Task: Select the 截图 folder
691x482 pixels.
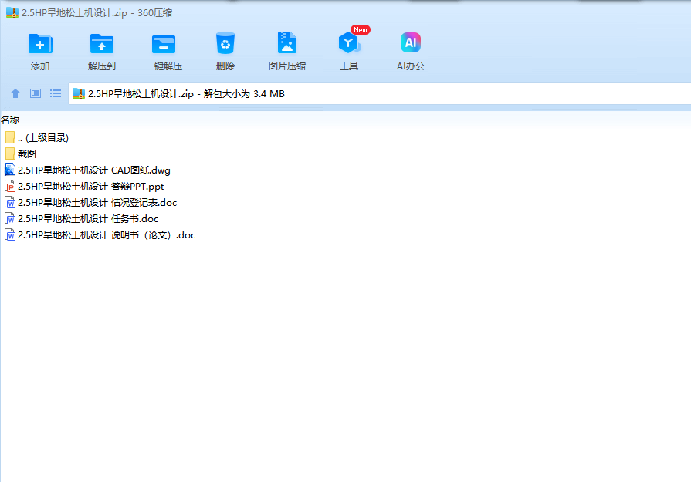Action: tap(21, 153)
